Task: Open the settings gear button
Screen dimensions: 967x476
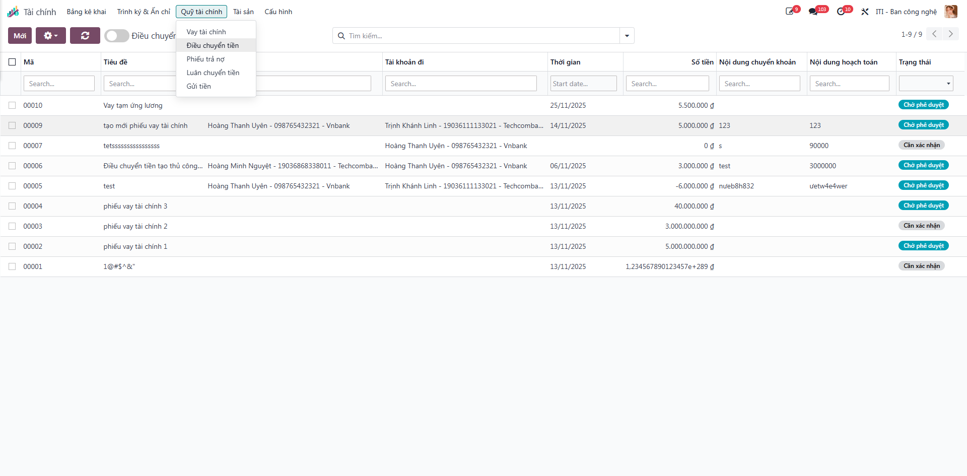Action: click(51, 36)
